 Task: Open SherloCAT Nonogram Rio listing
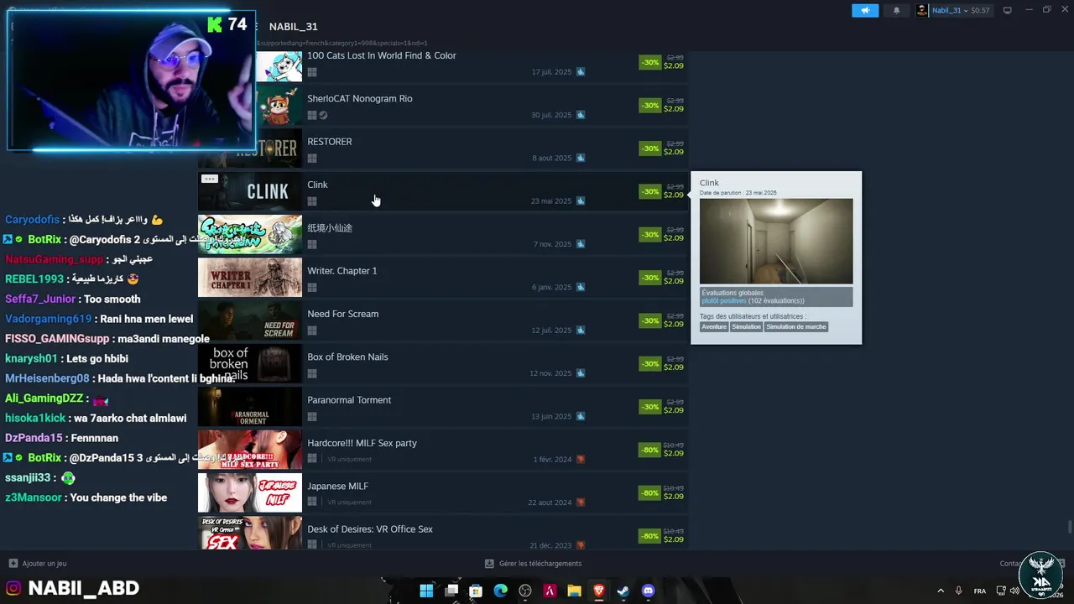click(359, 98)
